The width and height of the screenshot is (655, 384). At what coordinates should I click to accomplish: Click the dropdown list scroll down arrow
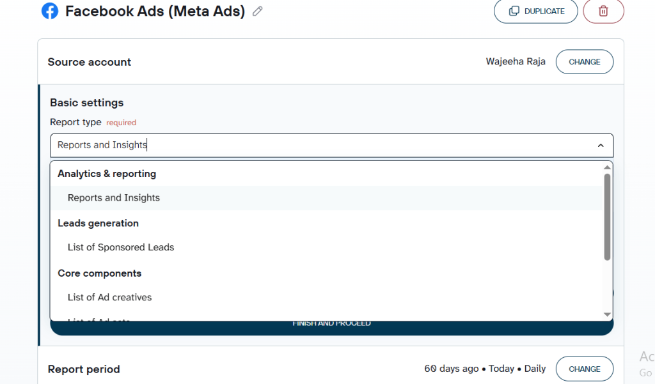coord(608,315)
